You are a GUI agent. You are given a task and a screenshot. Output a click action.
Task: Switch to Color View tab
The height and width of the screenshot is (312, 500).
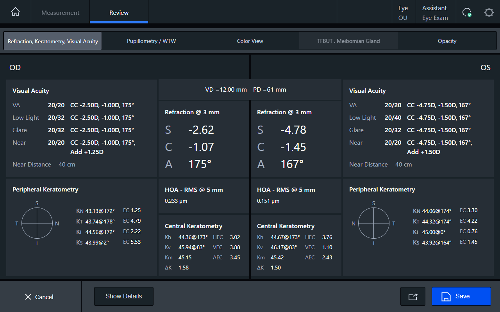250,41
